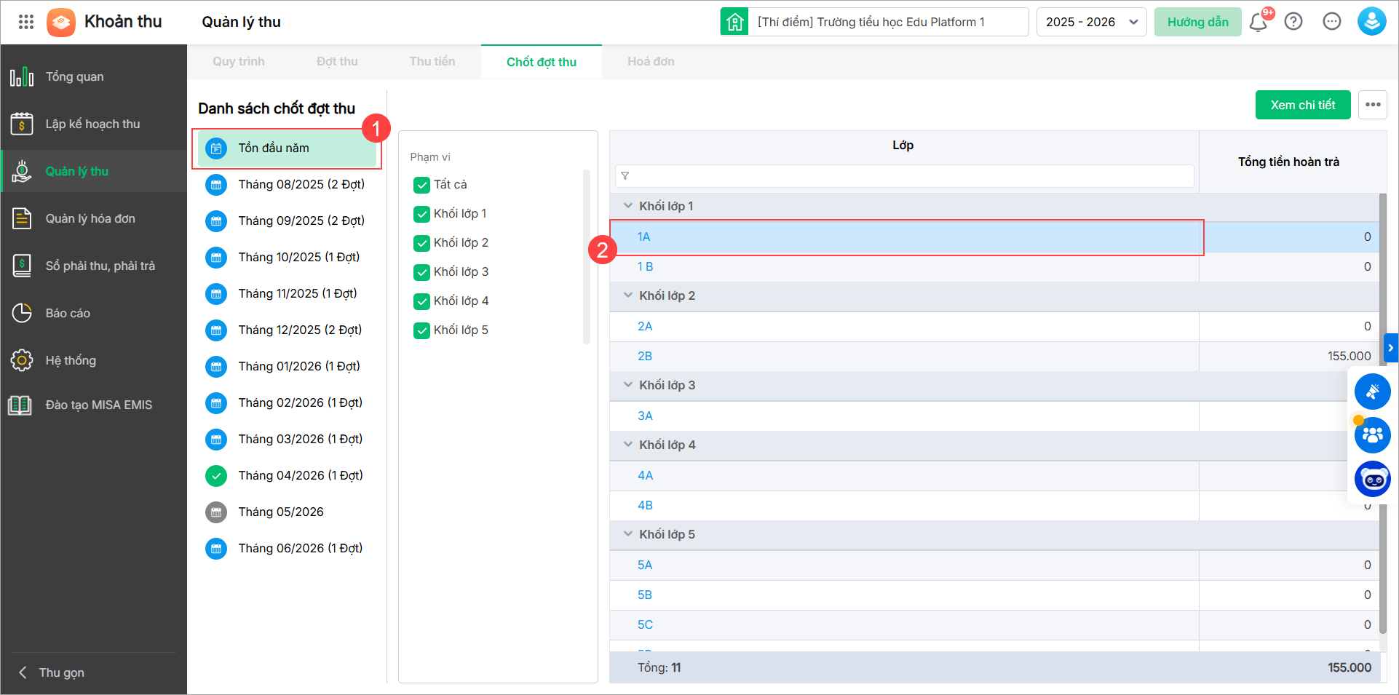Click the Đào tạo MISA EMIS book icon
This screenshot has height=695, width=1399.
tap(20, 405)
